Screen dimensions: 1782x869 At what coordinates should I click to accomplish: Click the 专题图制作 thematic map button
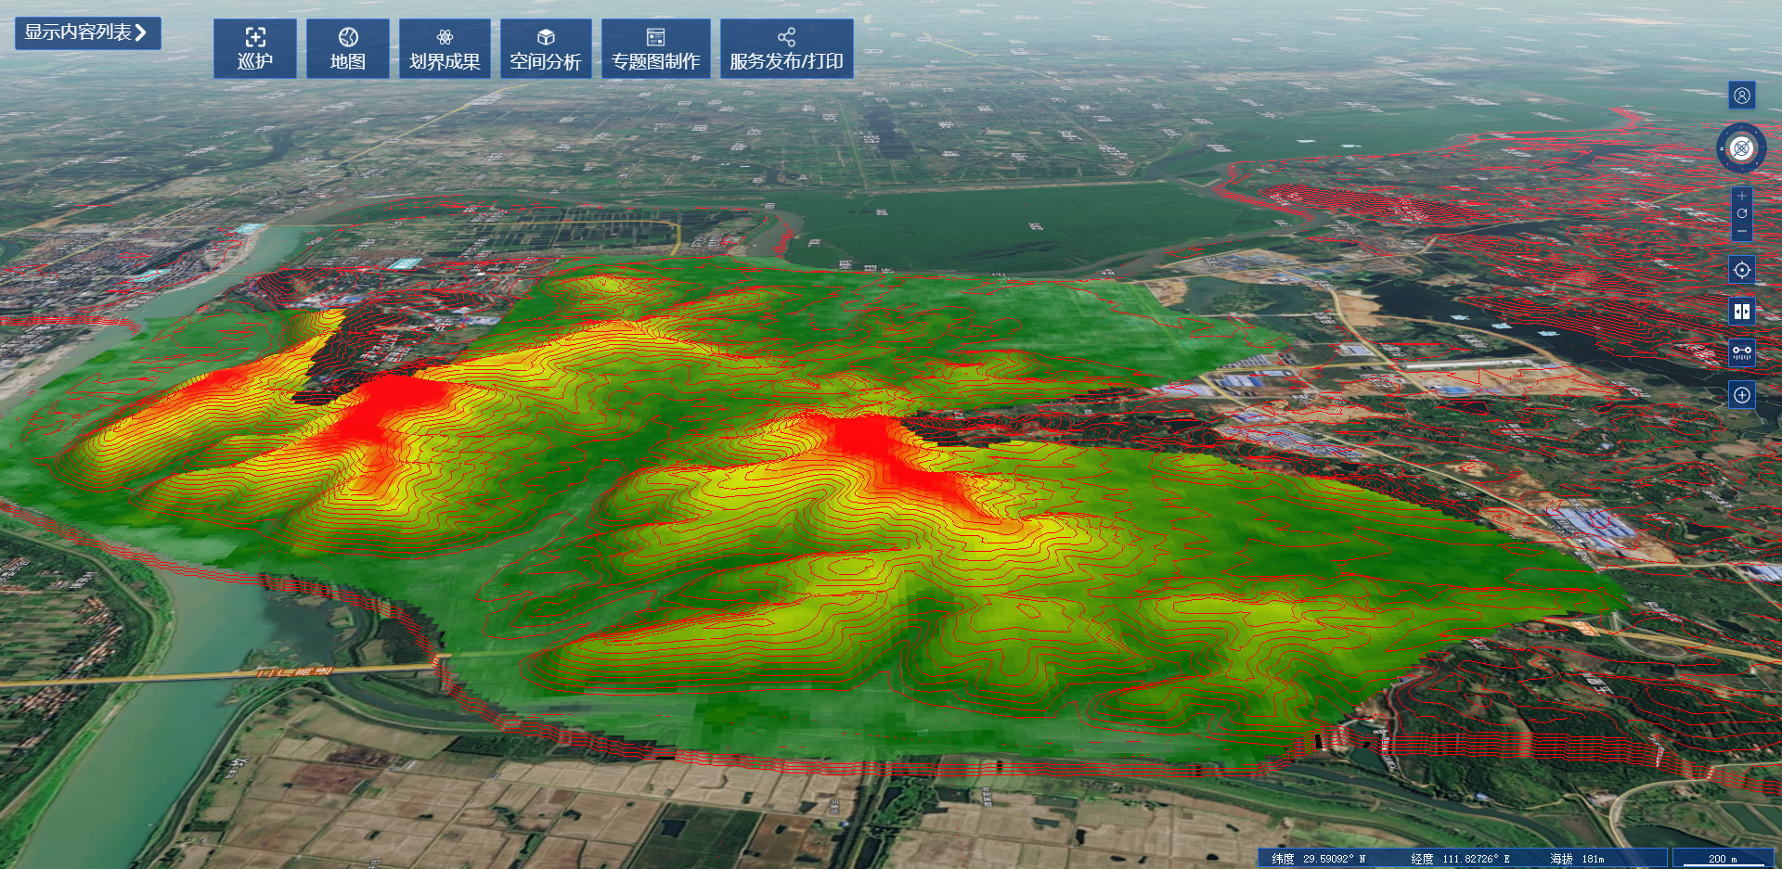coord(655,49)
